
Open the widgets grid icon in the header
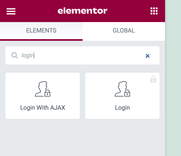click(x=154, y=11)
